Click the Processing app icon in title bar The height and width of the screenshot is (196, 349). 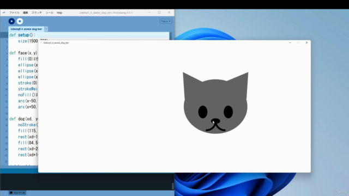click(x=4, y=13)
